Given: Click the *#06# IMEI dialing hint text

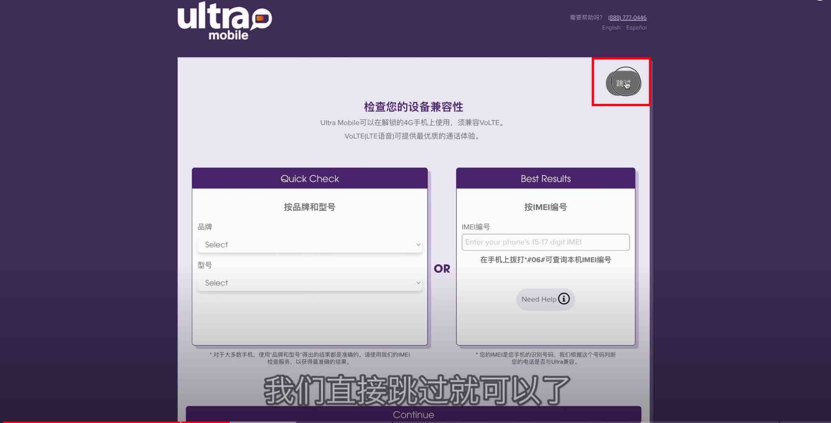Looking at the screenshot, I should pos(545,260).
